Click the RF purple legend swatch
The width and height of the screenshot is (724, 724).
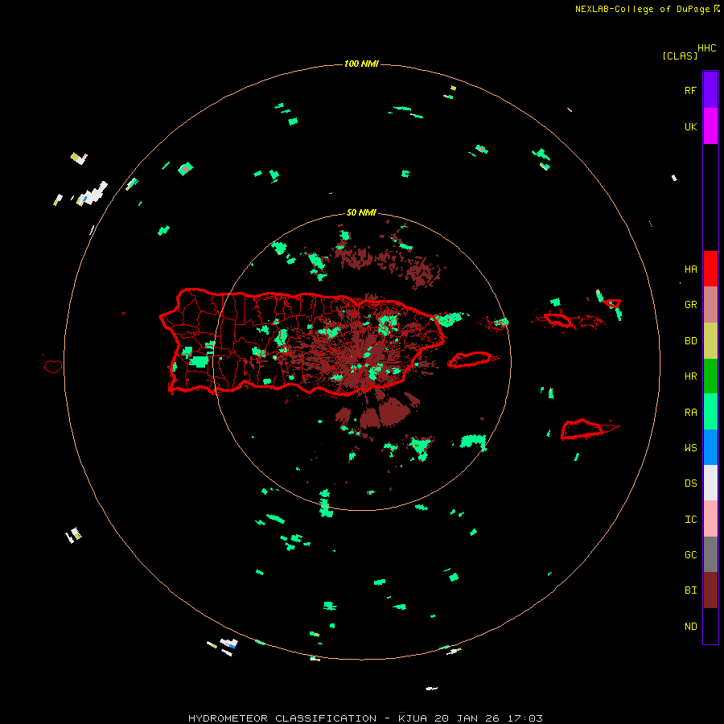[x=710, y=90]
